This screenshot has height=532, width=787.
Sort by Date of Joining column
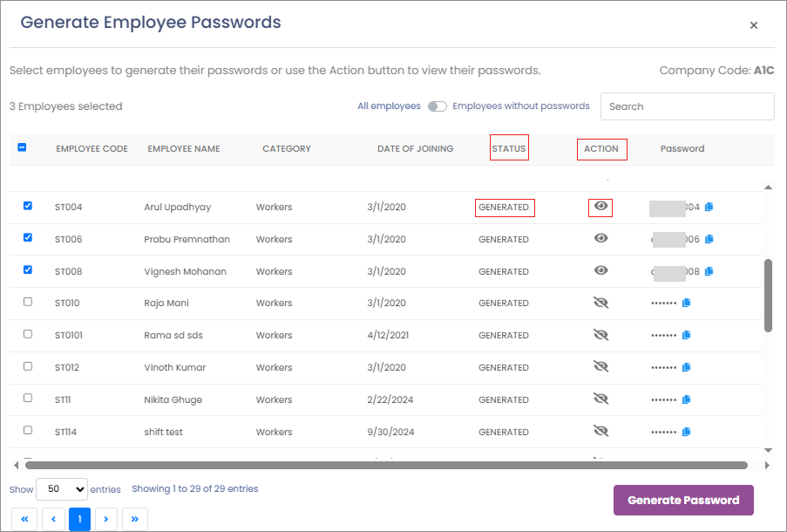[x=415, y=149]
